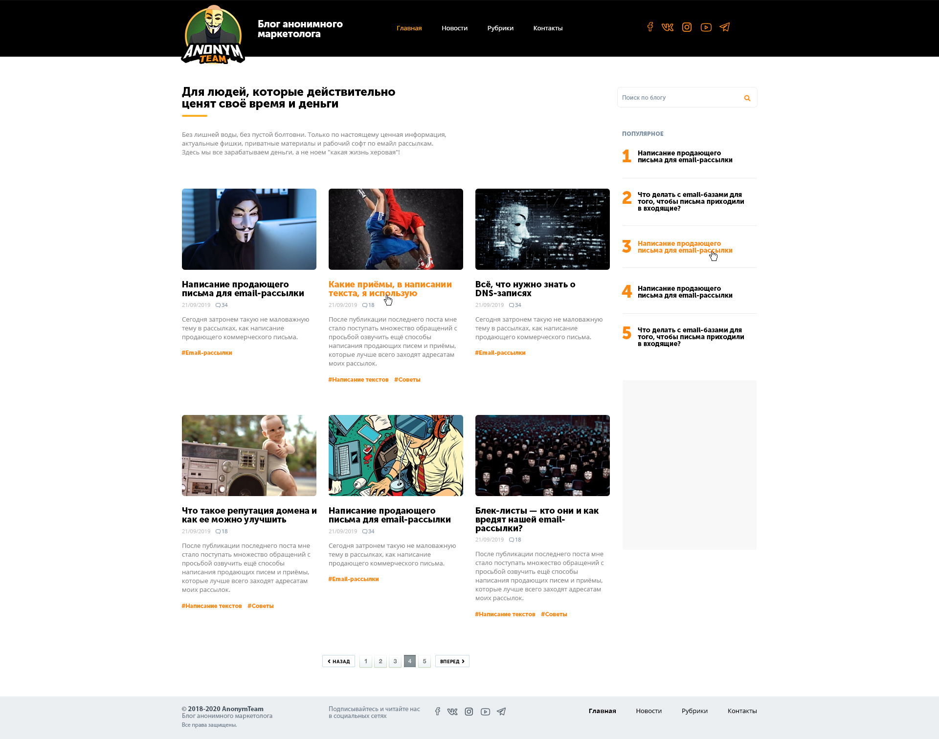Open the Facebook icon in the footer

(x=438, y=712)
